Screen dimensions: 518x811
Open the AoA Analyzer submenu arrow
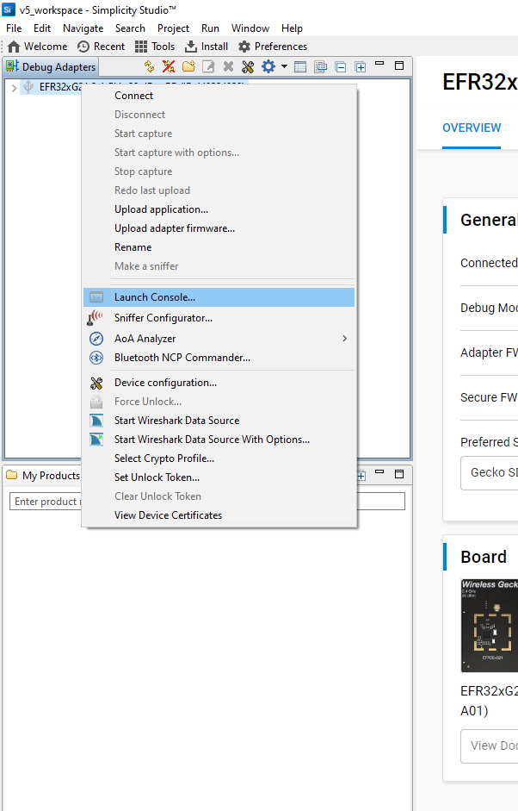tap(345, 339)
